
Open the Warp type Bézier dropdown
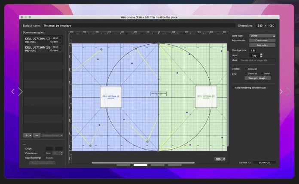pos(262,36)
